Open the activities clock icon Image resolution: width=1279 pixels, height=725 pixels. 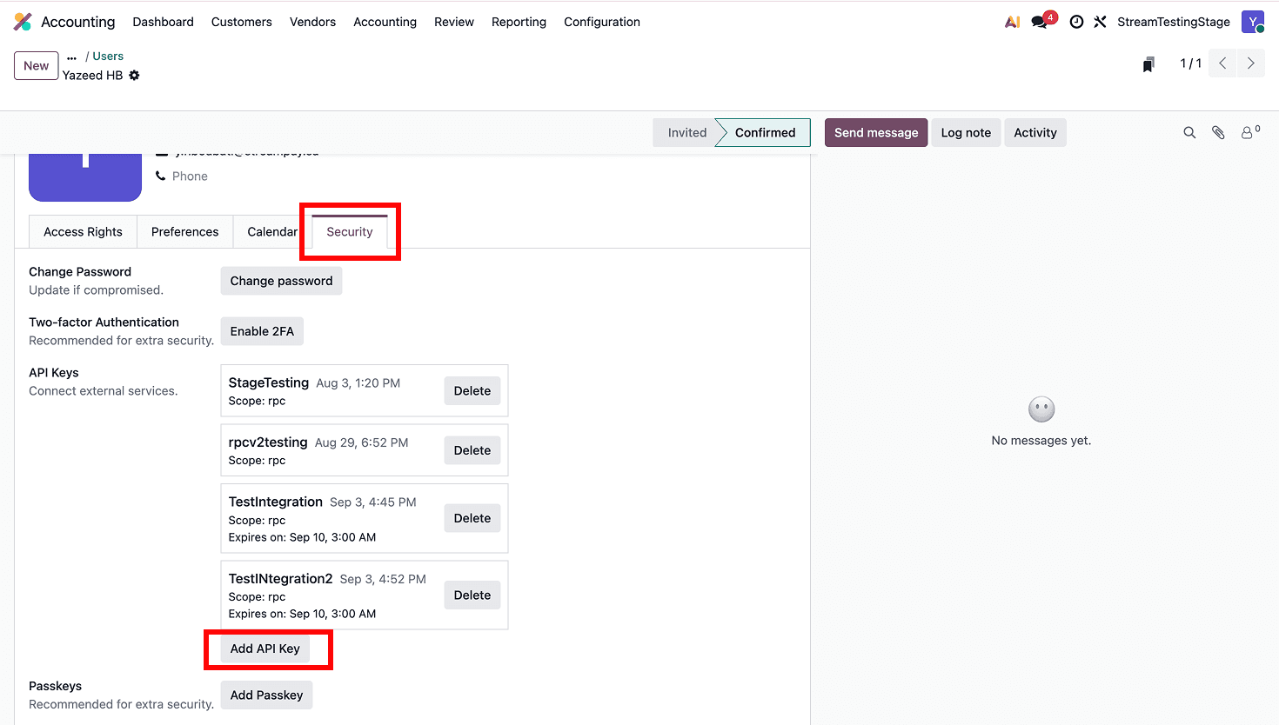pyautogui.click(x=1076, y=22)
